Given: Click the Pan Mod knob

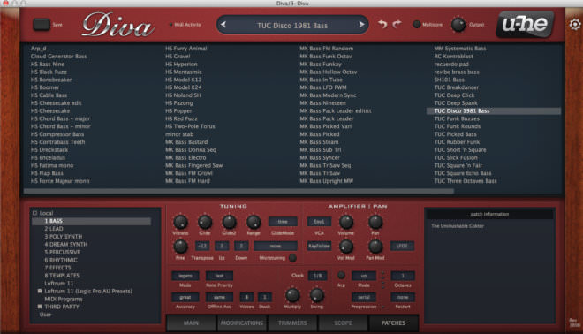Looking at the screenshot, I should [375, 247].
